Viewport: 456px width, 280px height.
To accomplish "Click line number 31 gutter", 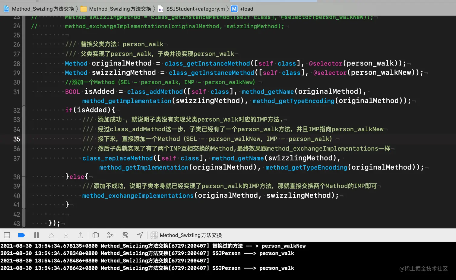I will [x=17, y=92].
